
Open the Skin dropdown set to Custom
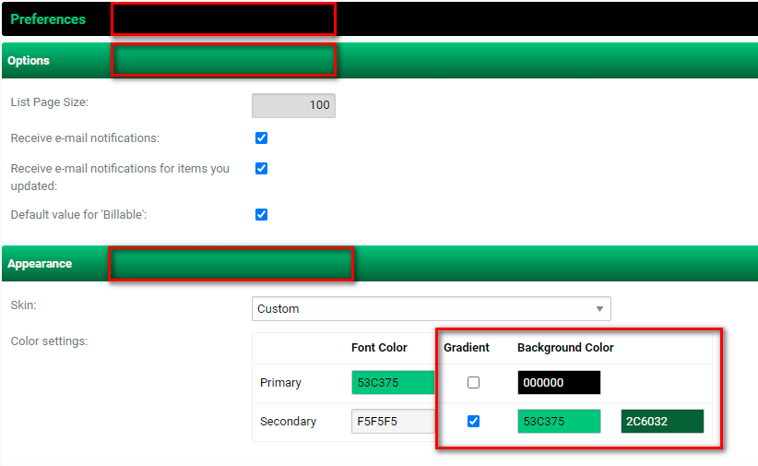coord(432,309)
